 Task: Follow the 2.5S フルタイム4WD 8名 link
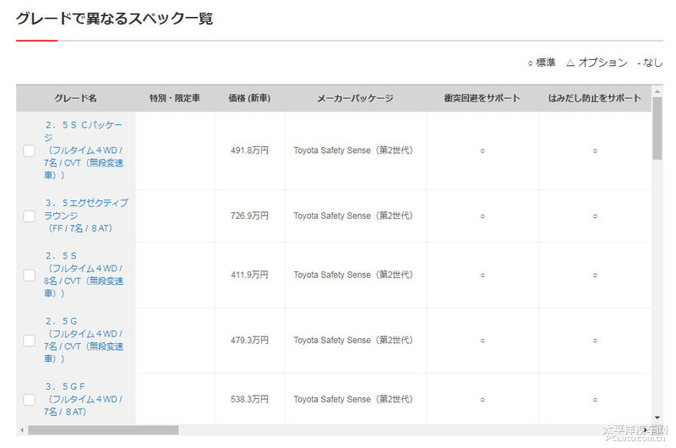coord(84,275)
